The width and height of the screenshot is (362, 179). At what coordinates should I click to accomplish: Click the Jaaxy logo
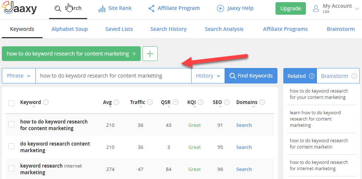pyautogui.click(x=19, y=8)
